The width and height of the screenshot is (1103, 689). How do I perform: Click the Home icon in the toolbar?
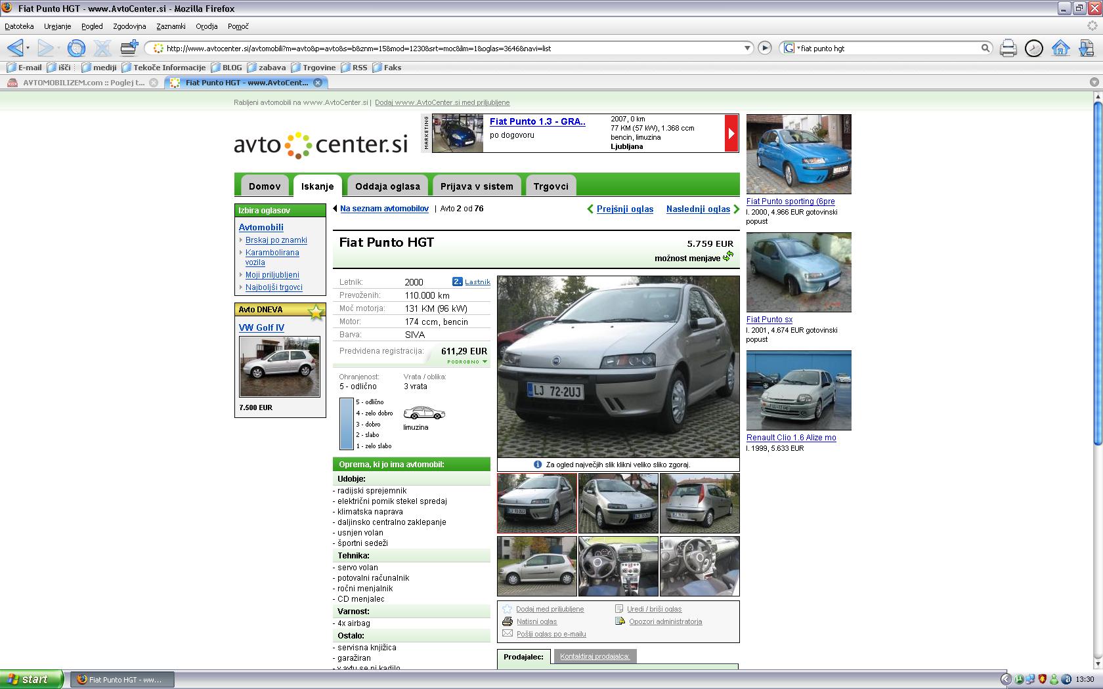tap(1060, 48)
